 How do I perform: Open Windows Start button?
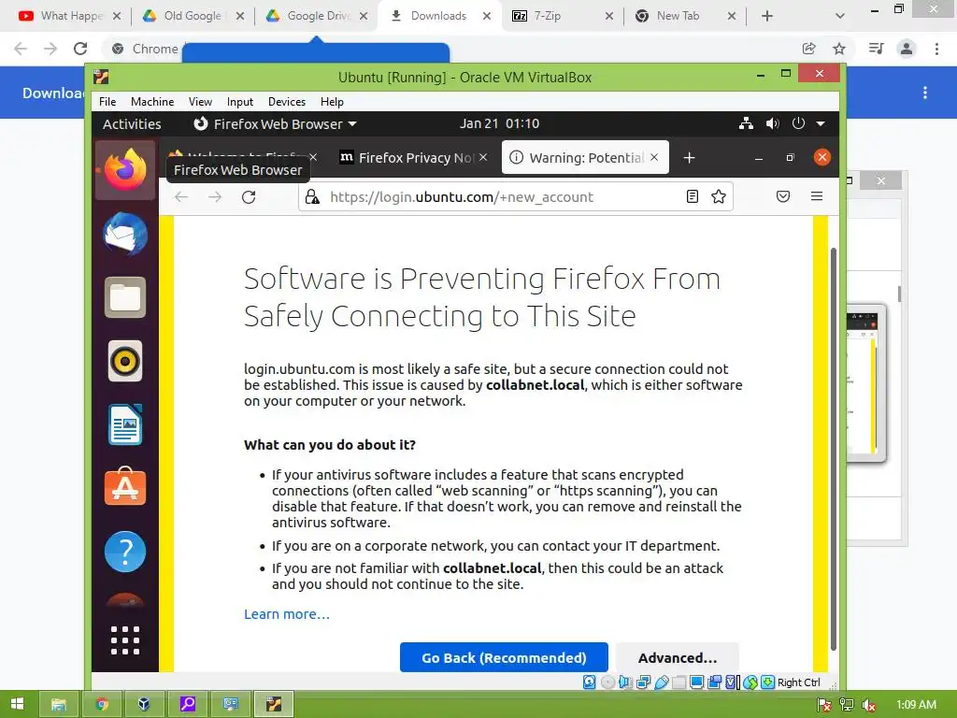[x=17, y=704]
